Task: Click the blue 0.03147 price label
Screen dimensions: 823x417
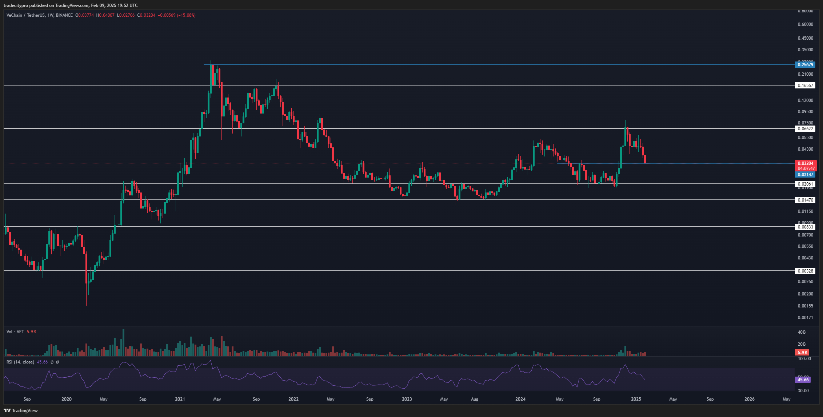Action: [805, 175]
